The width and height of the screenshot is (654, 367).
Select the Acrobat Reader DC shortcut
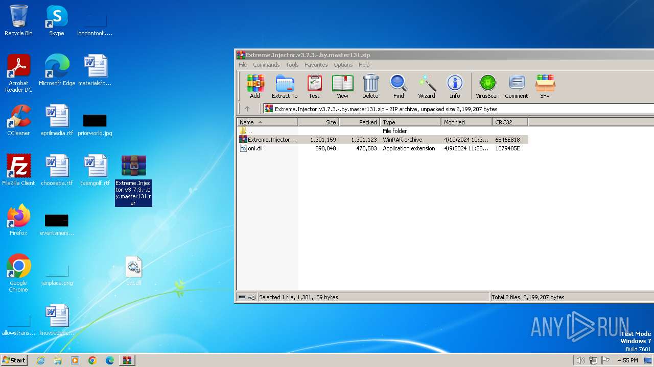[x=18, y=73]
